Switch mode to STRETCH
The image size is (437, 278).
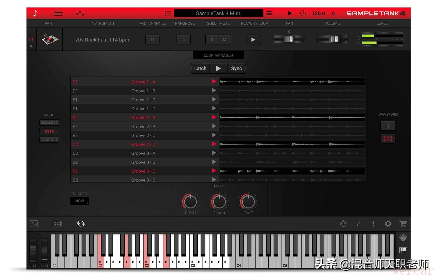click(x=49, y=140)
